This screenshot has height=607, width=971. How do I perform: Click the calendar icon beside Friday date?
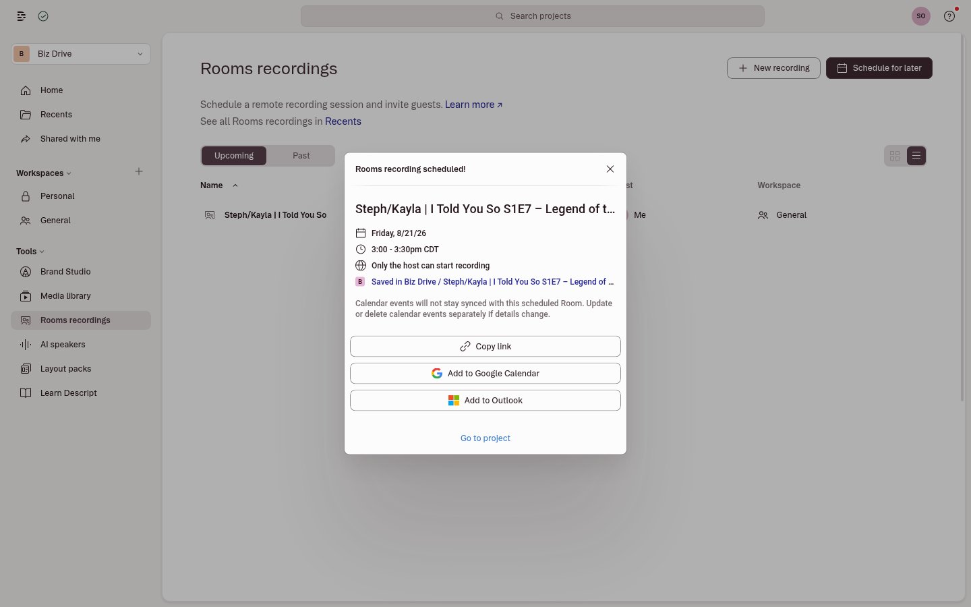tap(361, 233)
